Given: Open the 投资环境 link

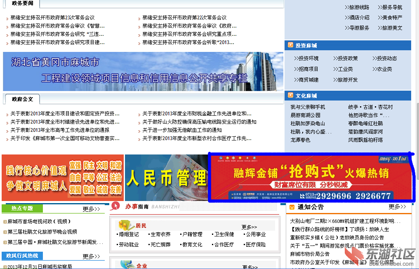Looking at the screenshot, I should 306,58.
